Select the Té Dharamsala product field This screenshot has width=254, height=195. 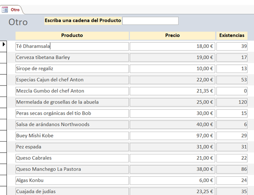72,46
